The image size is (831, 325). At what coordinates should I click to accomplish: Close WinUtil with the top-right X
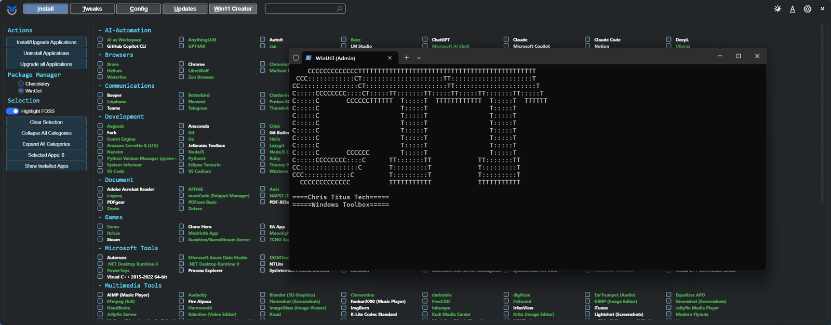(x=822, y=9)
